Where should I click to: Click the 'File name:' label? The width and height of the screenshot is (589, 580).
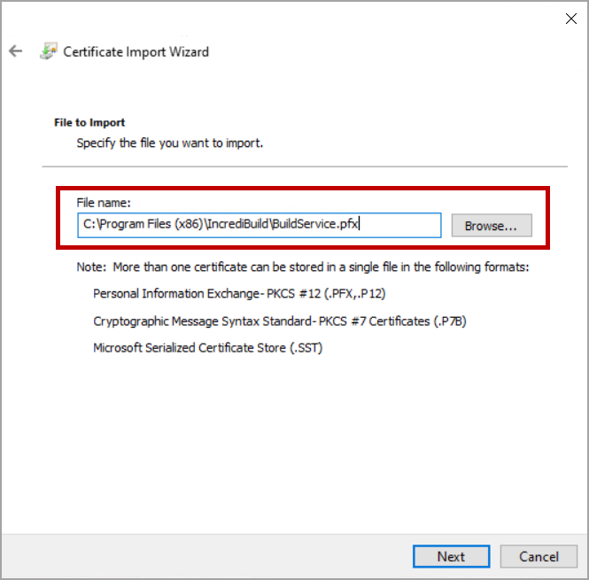coord(104,203)
